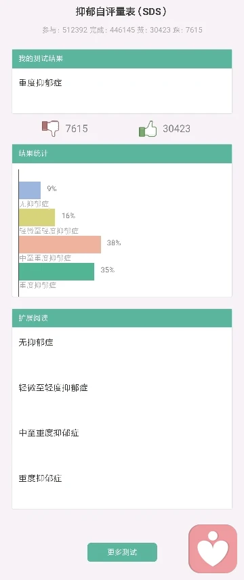Open 无抑郁症 reading entry
Image resolution: width=244 pixels, height=580 pixels.
coord(36,342)
